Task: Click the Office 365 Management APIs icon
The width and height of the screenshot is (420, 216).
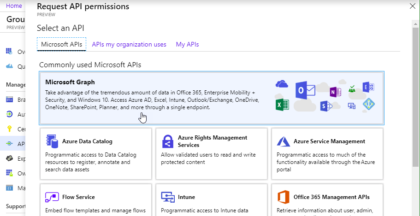Action: 283,197
